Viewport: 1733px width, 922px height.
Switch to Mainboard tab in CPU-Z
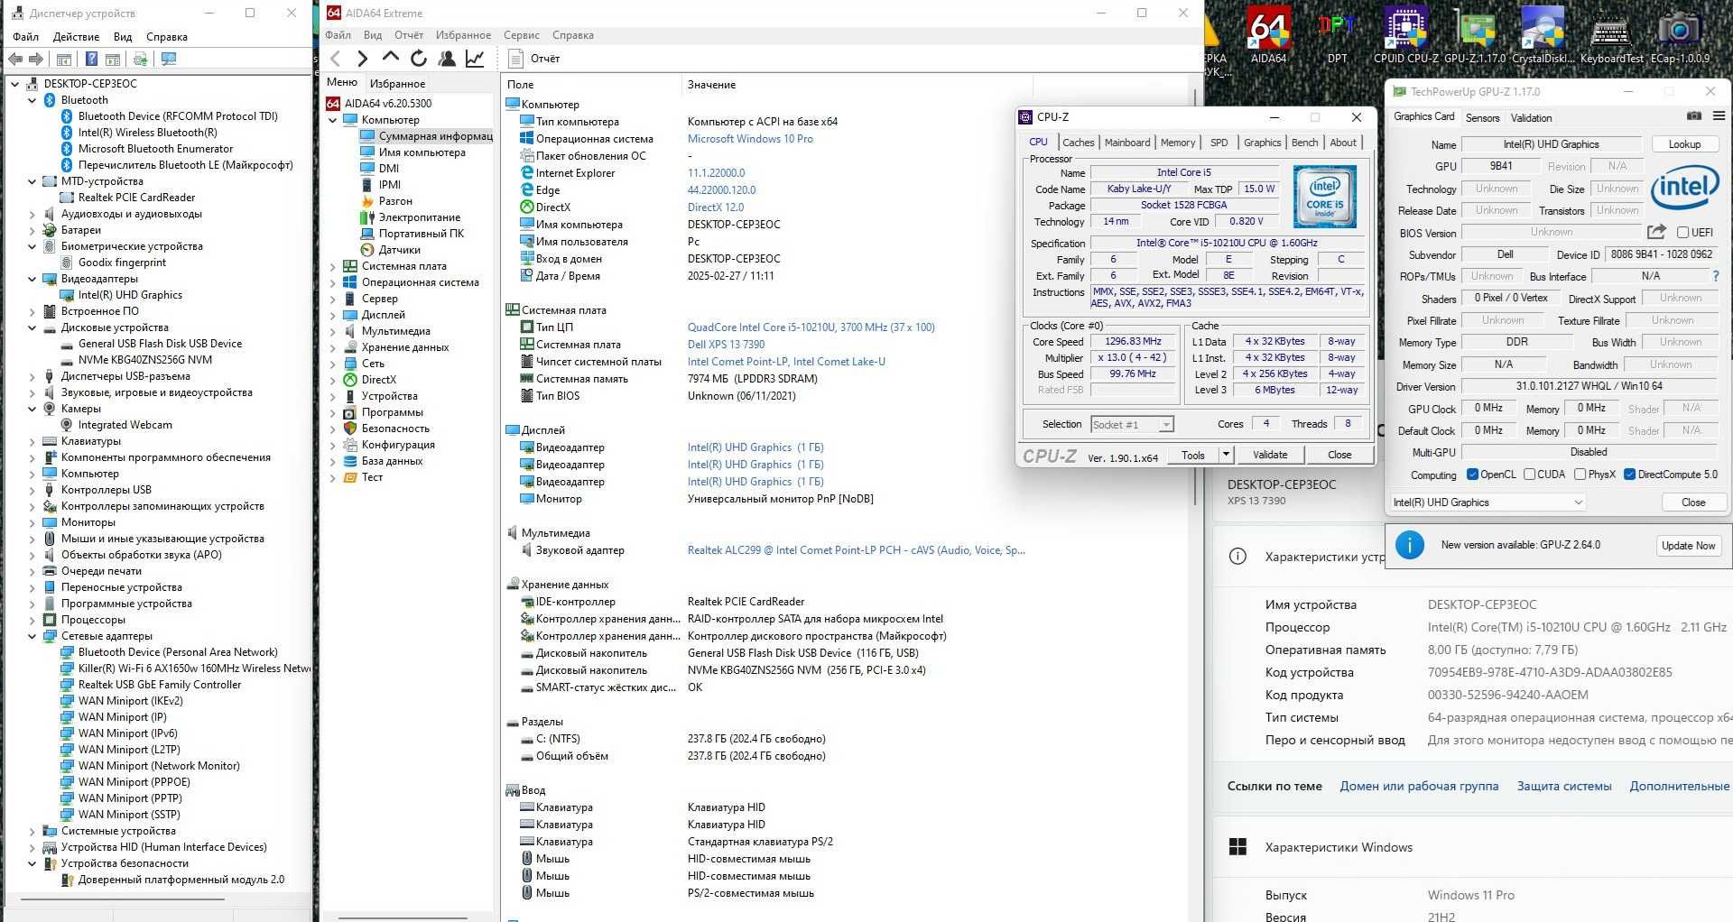(1127, 143)
